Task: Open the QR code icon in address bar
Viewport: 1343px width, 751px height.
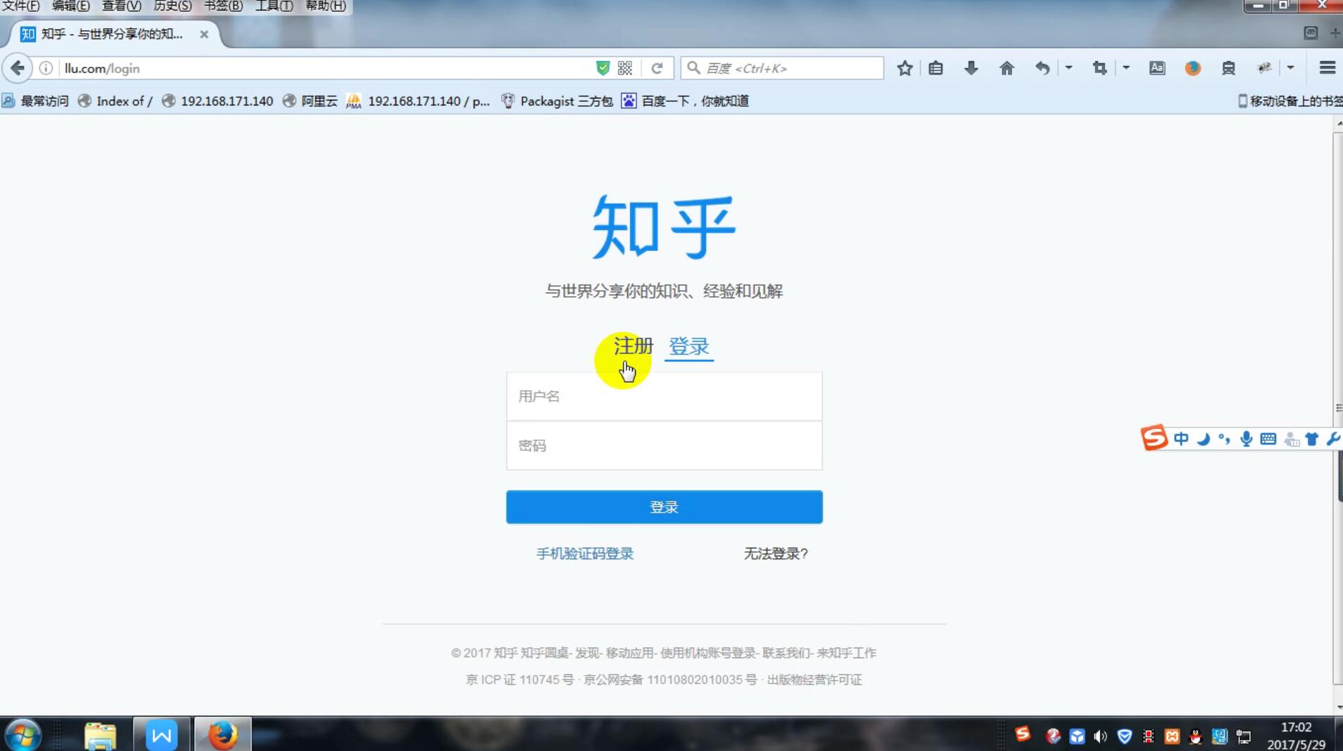Action: (625, 68)
